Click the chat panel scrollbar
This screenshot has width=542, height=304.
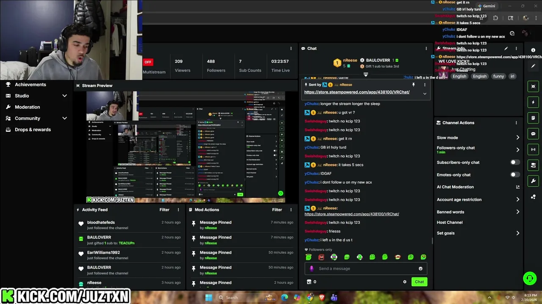432,241
